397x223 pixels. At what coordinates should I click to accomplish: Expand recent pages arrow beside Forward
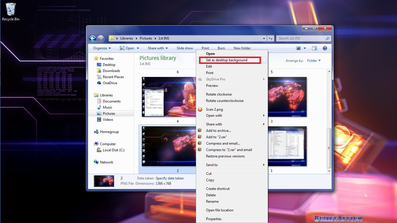point(106,38)
